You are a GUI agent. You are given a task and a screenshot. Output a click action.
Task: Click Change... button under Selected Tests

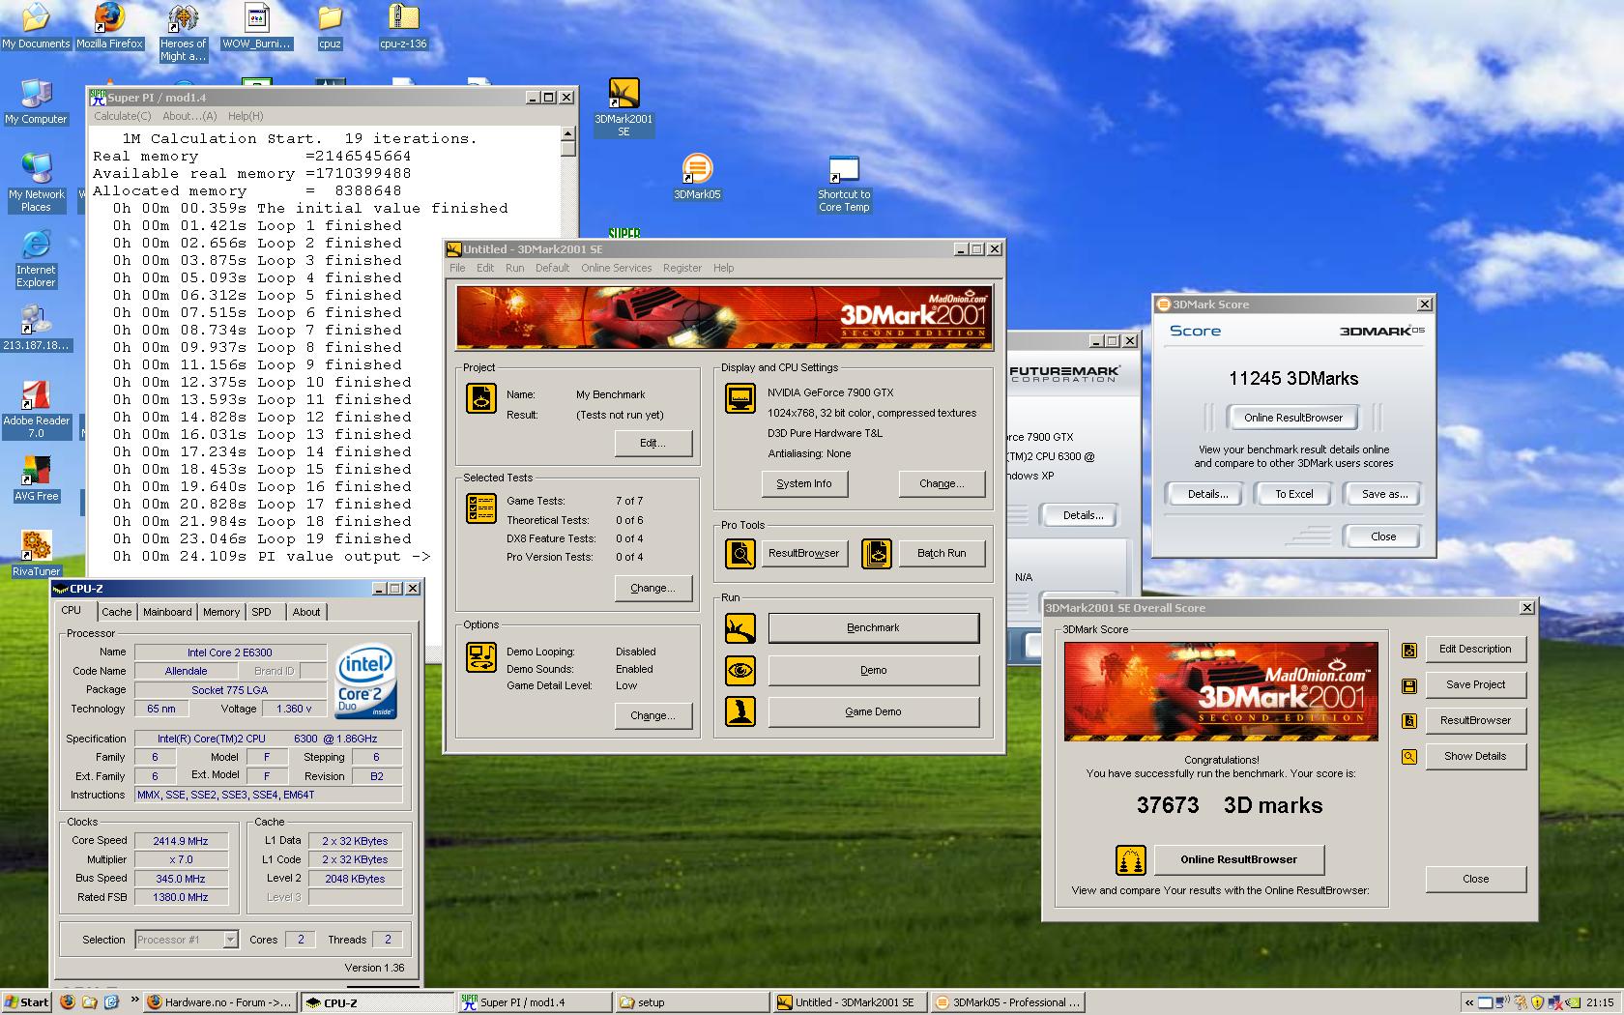[653, 588]
